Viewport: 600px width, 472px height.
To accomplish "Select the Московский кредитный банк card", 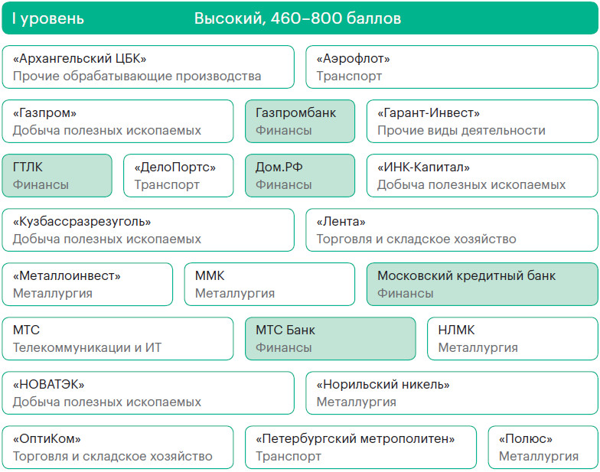I will (x=482, y=285).
